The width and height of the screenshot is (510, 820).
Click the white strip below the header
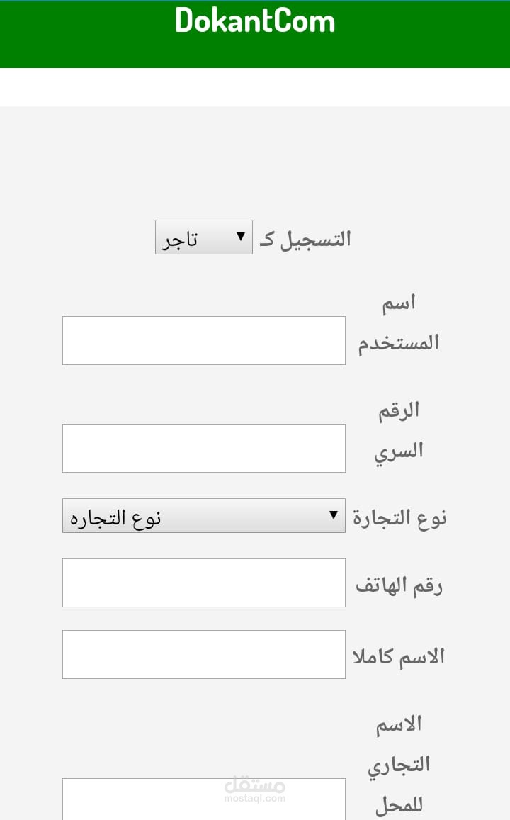[255, 87]
